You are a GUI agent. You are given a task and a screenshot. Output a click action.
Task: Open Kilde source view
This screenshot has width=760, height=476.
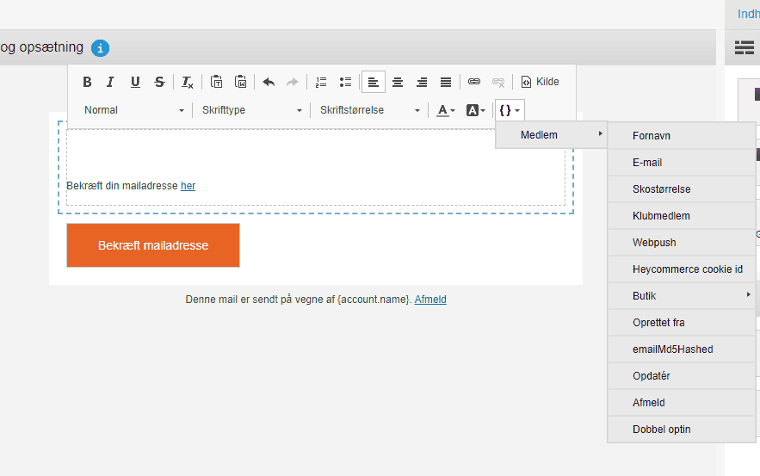pyautogui.click(x=540, y=83)
